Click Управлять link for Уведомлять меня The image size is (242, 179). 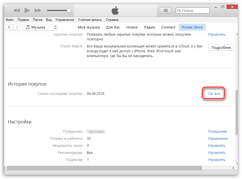216,146
